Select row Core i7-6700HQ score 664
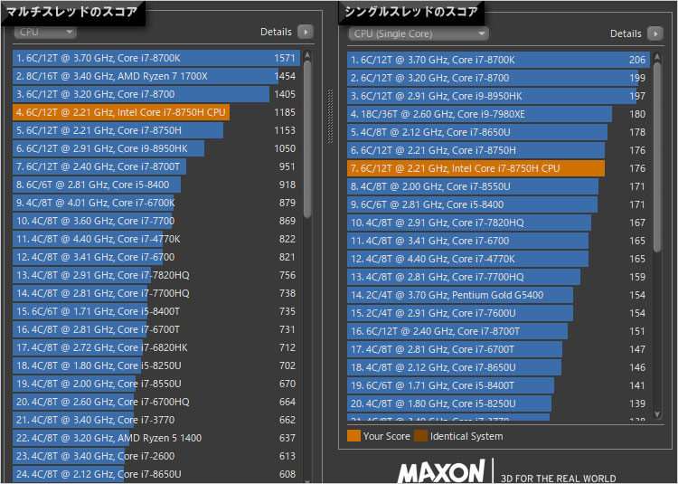This screenshot has height=484, width=678. pos(156,402)
